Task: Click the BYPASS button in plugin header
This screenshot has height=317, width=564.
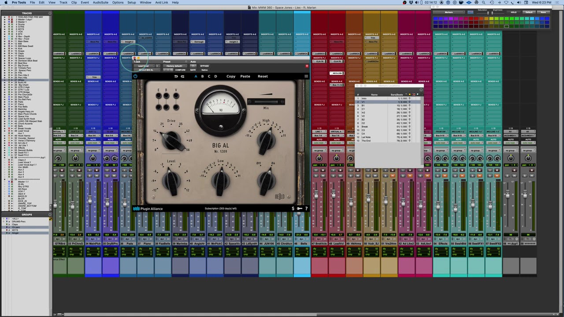Action: pos(204,66)
